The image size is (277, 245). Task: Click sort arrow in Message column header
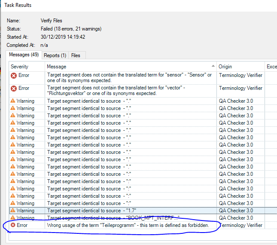click(213, 66)
